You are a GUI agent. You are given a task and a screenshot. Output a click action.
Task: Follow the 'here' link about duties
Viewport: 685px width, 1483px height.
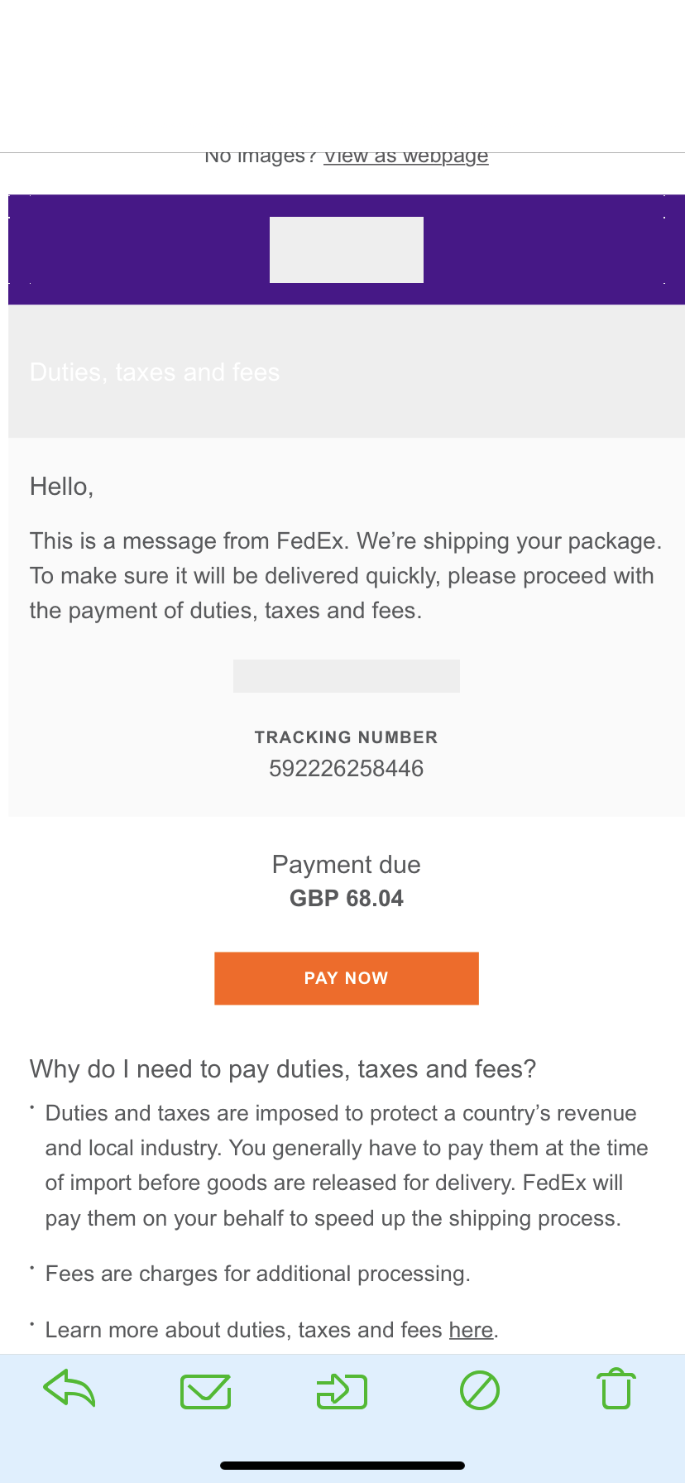pos(471,1329)
